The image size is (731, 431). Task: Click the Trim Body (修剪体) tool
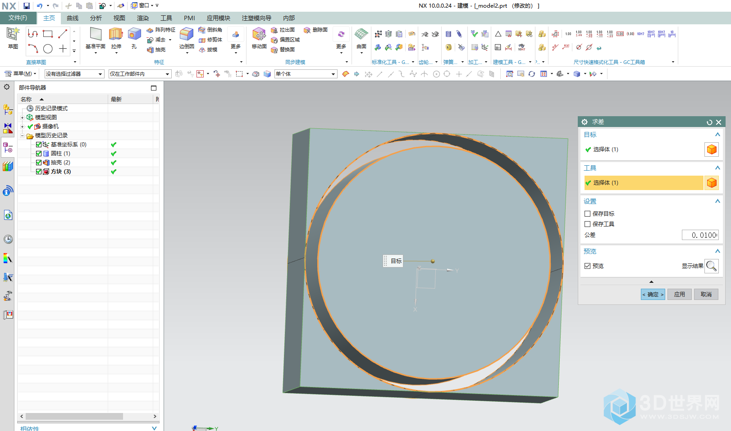210,40
